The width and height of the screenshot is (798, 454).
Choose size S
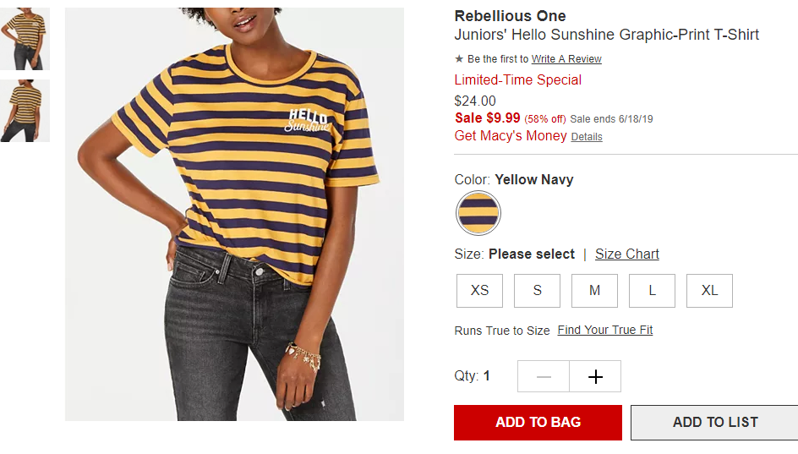(537, 291)
